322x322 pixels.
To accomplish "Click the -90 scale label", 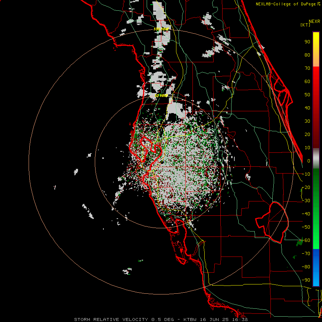I will pos(306,280).
